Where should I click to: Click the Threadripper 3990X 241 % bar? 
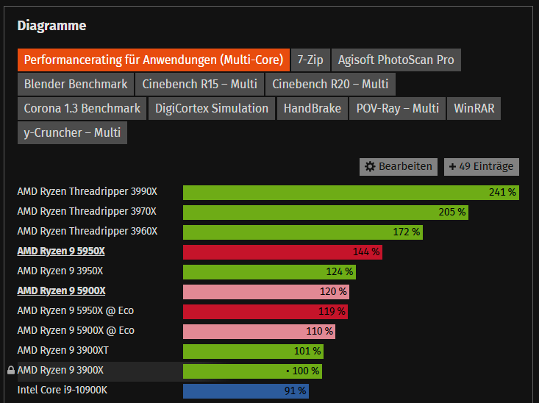pyautogui.click(x=351, y=193)
